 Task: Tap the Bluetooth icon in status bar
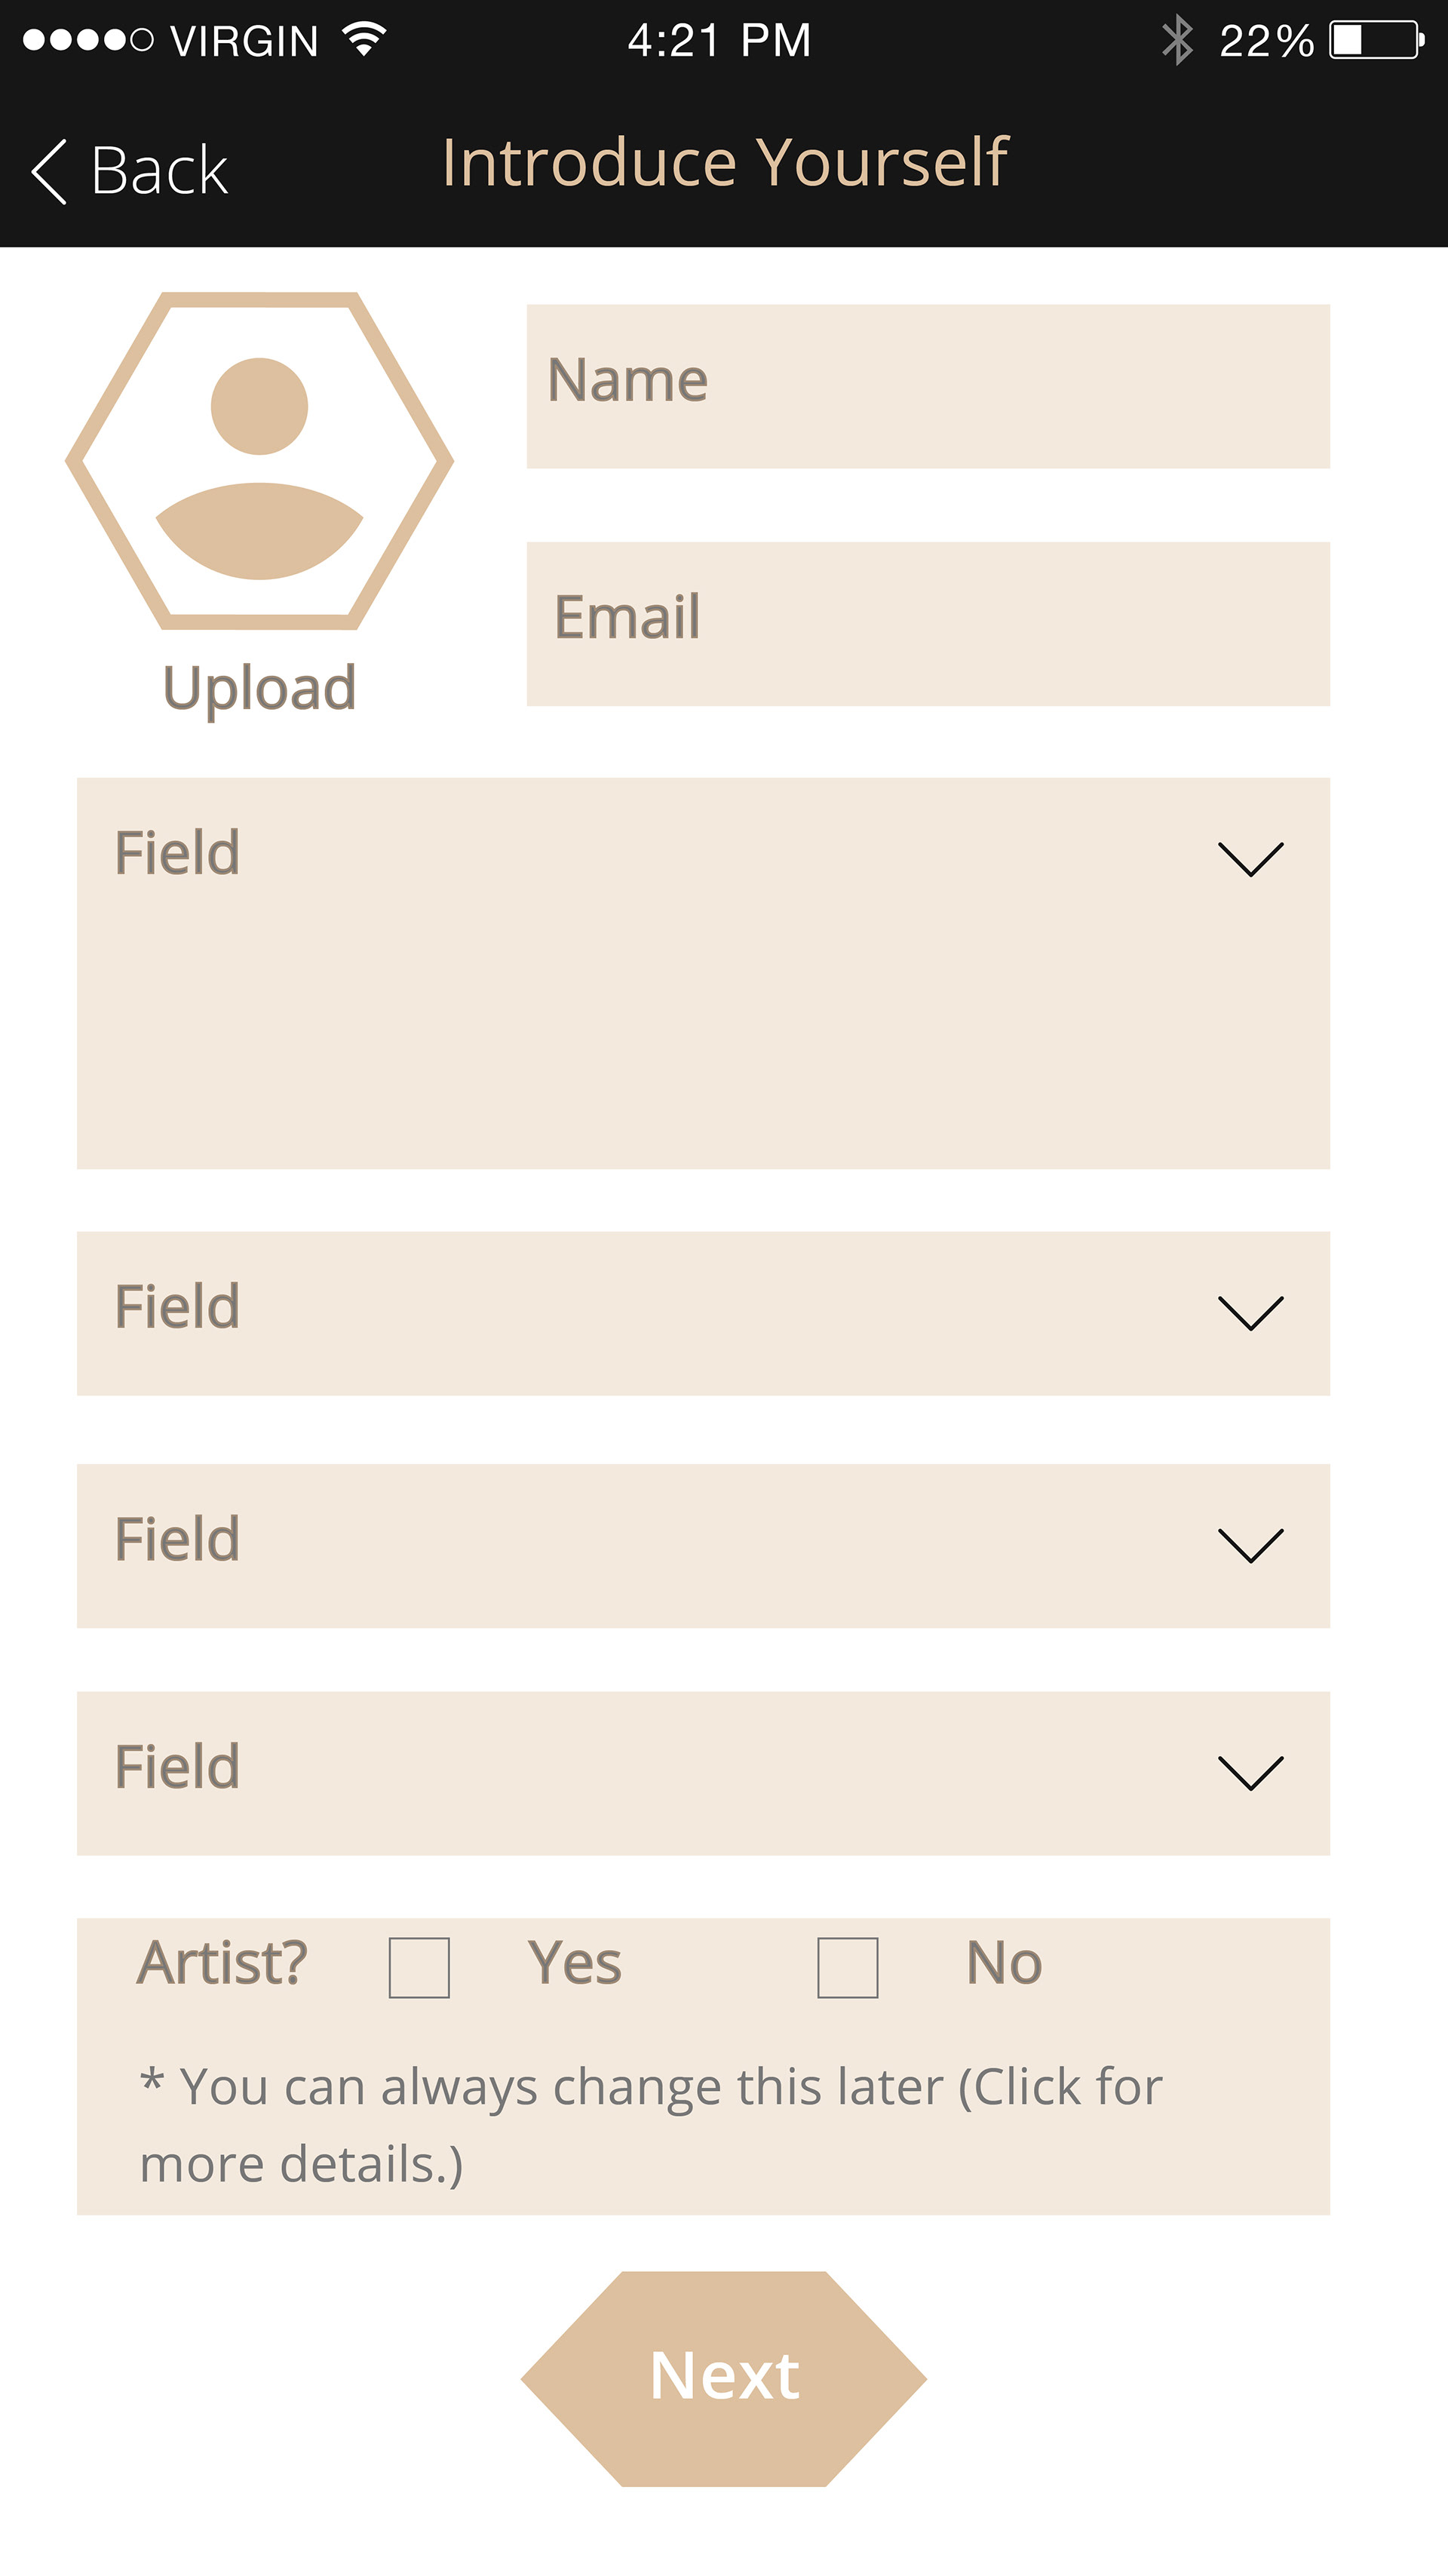pos(1177,41)
